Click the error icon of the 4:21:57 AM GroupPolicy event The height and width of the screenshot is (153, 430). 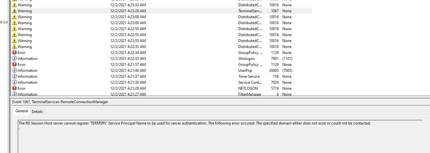14,65
